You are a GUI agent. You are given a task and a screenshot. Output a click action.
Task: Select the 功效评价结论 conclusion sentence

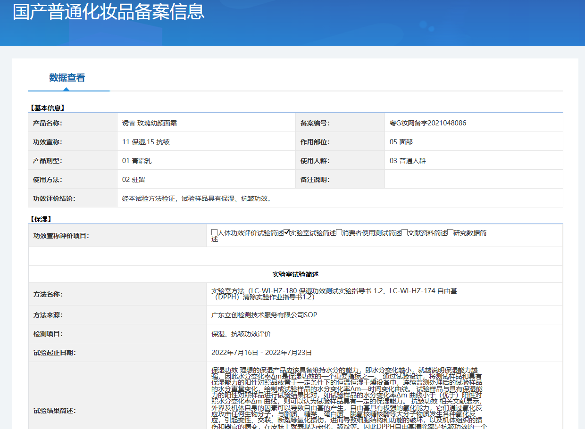197,198
